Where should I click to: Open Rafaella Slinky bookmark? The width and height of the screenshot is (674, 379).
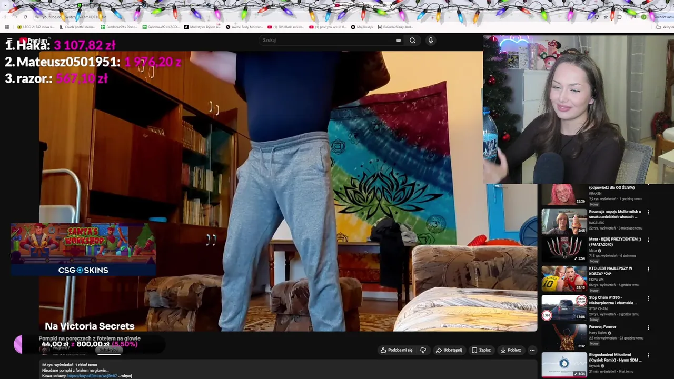pos(395,27)
